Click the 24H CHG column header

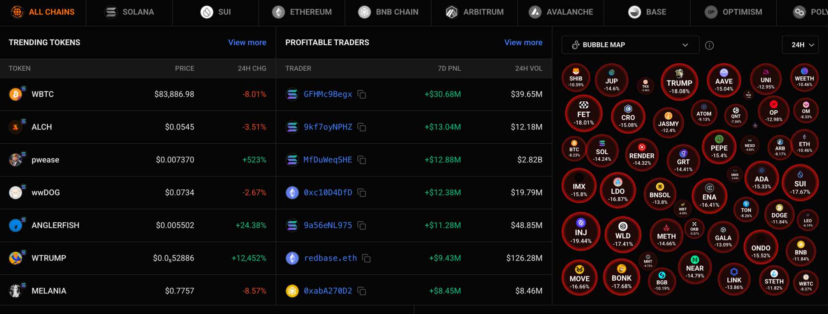click(252, 68)
